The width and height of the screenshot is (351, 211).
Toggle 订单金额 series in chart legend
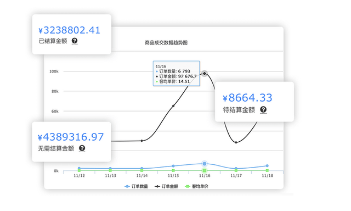pyautogui.click(x=166, y=186)
